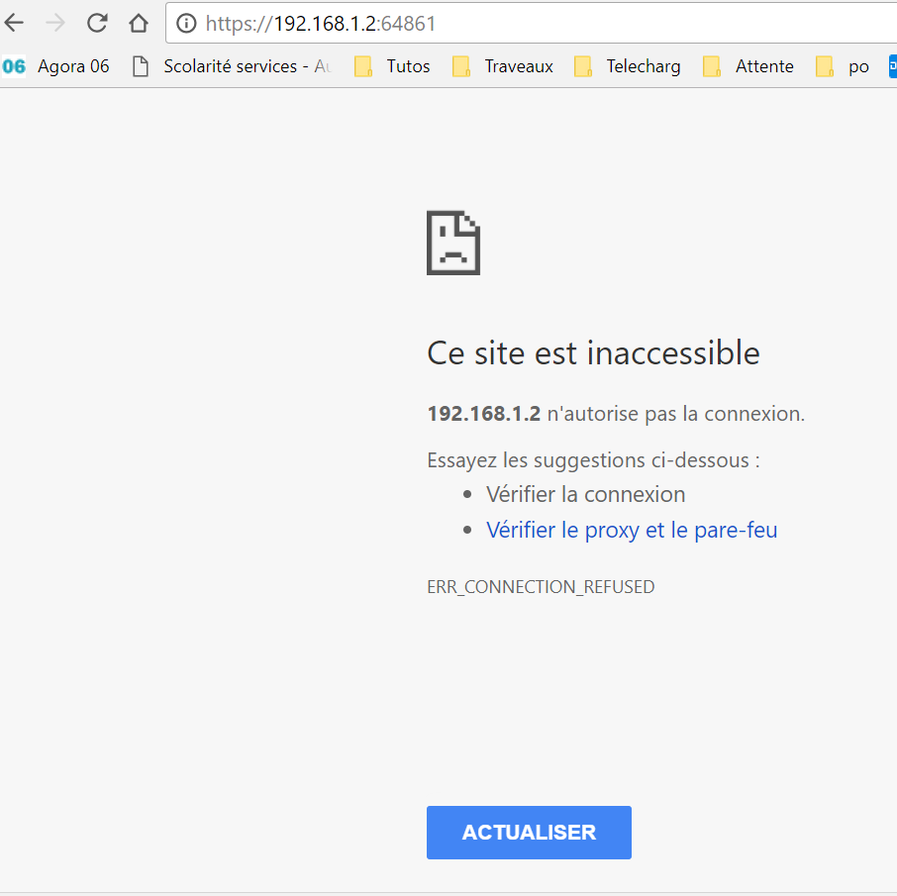Click the Vérifier la connexion suggestion
Viewport: 897px width, 896px height.
[x=585, y=494]
